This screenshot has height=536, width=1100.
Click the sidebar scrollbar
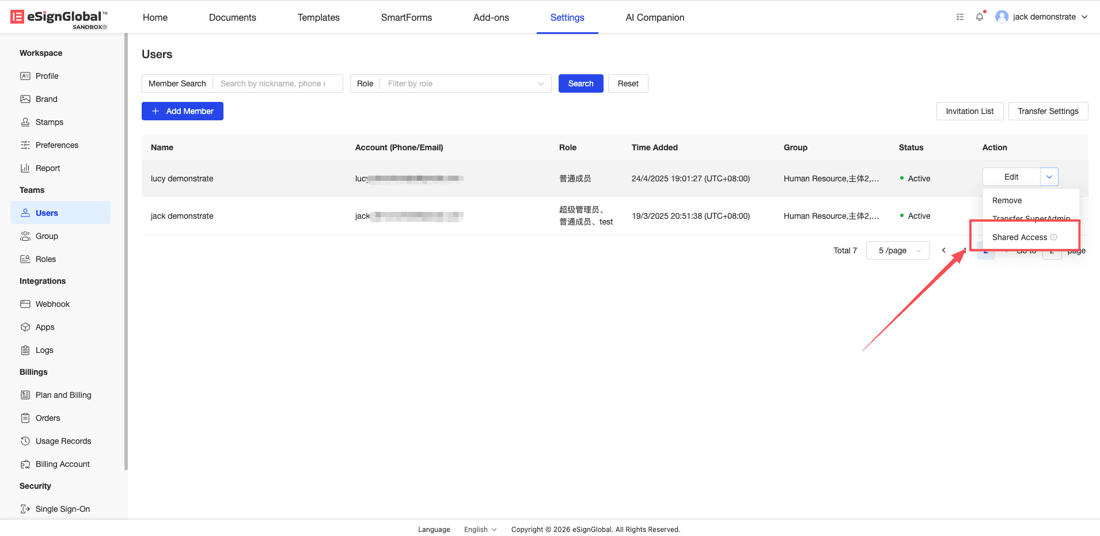(x=126, y=251)
